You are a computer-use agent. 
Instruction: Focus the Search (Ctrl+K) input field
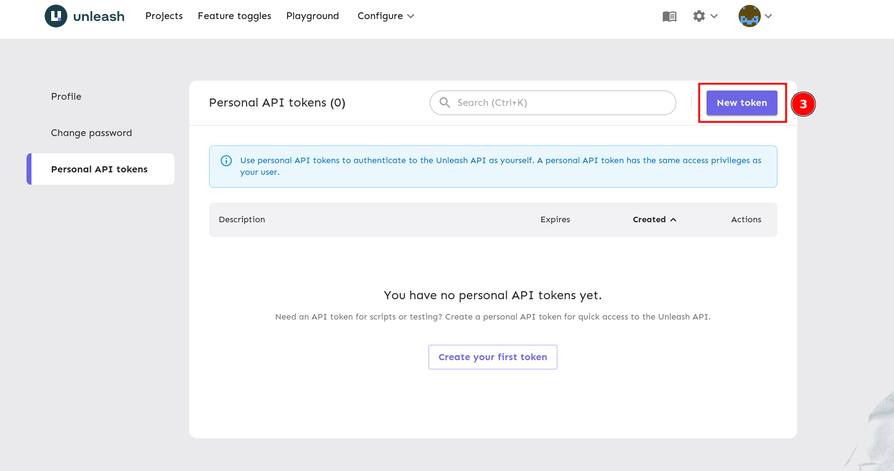561,103
